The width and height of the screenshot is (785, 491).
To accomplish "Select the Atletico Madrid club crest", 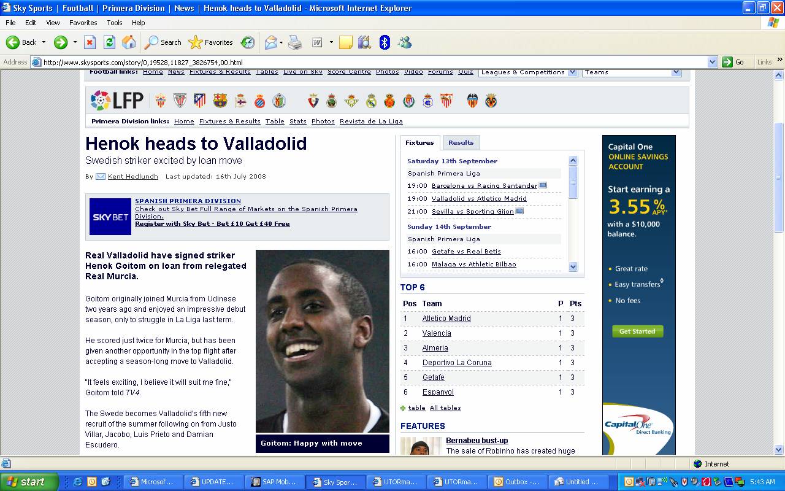I will pos(200,101).
